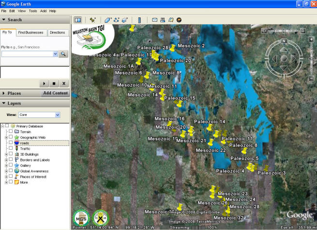Toggle the sidebar panel button

77,20
